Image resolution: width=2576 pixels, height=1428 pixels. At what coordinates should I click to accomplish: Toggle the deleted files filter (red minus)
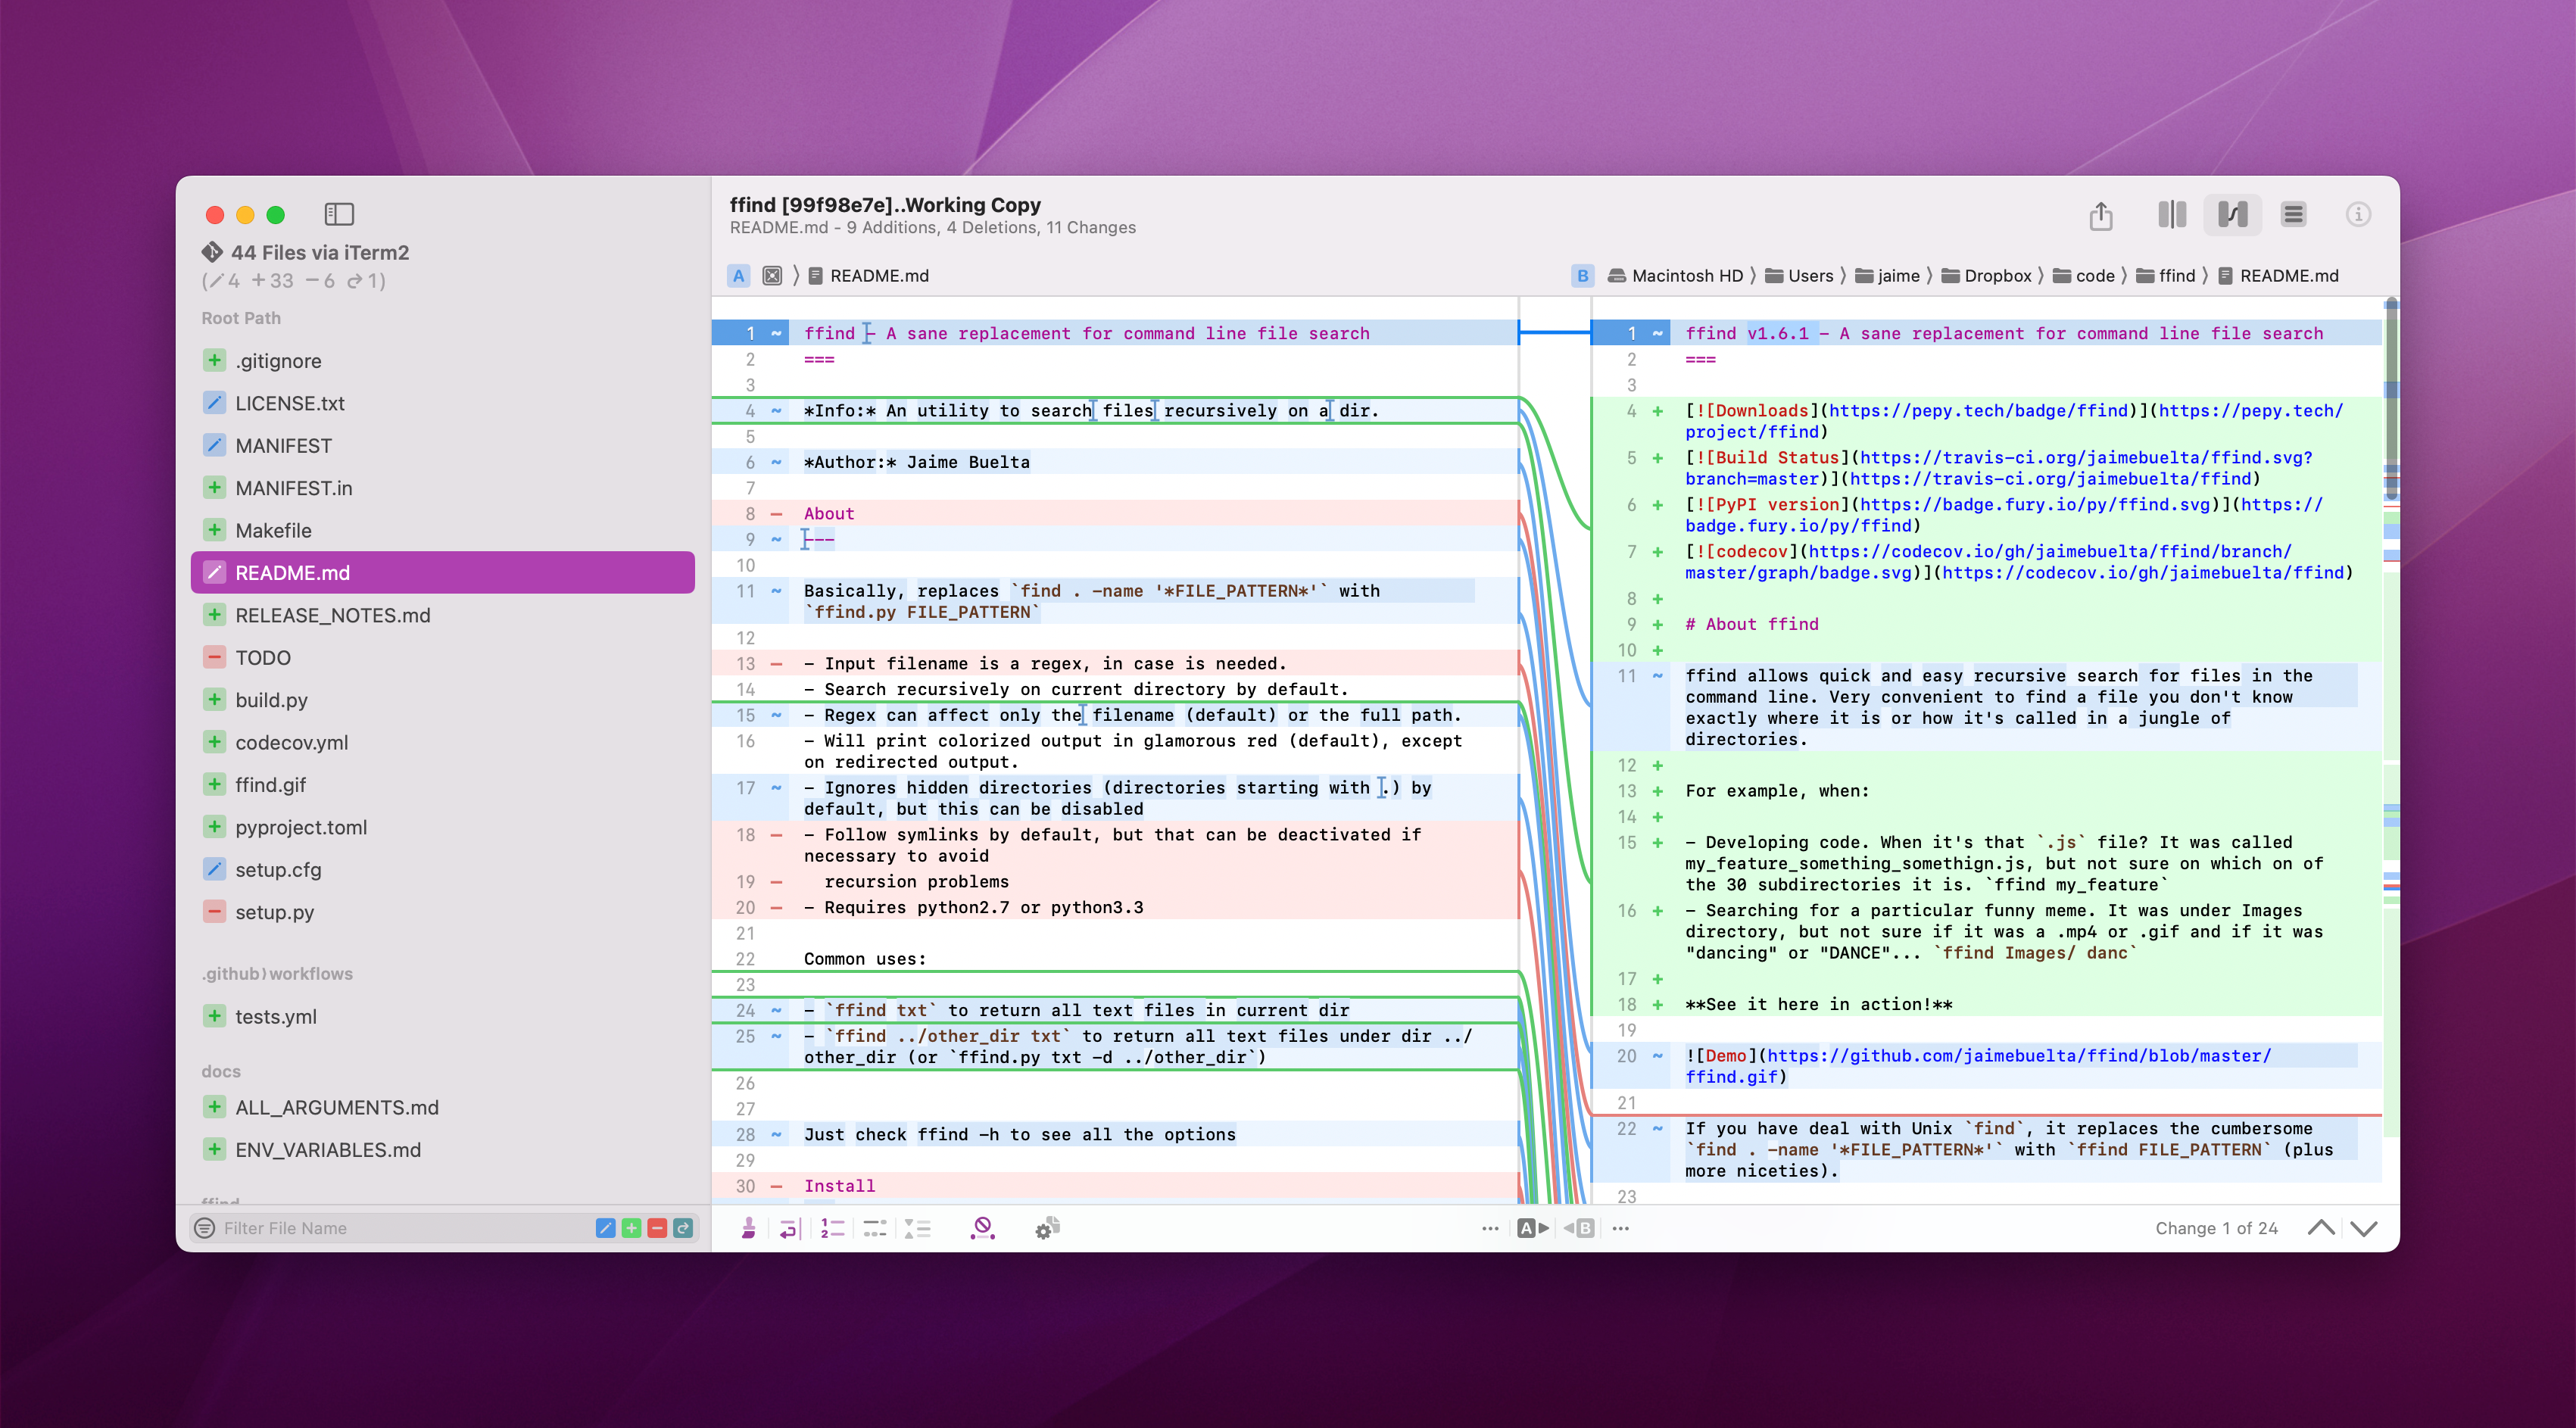coord(657,1228)
